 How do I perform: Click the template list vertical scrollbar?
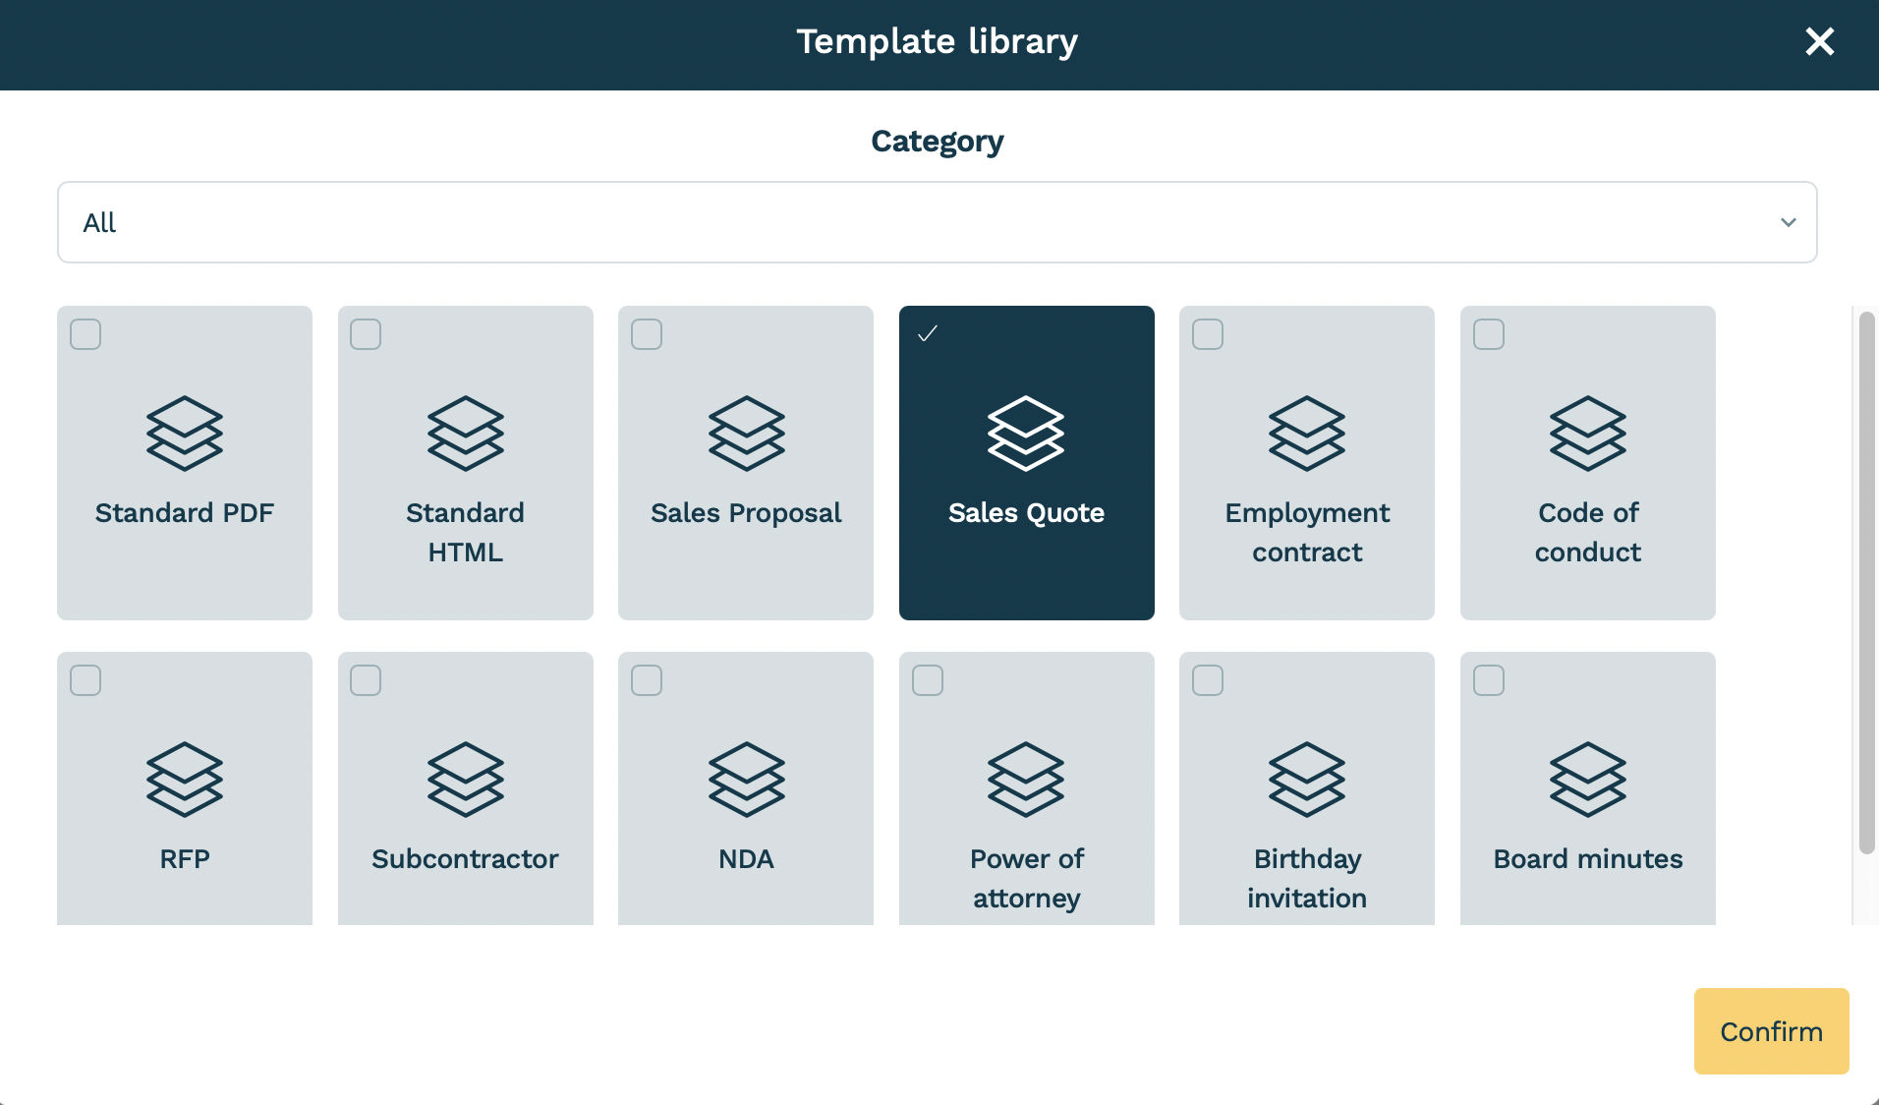[x=1866, y=582]
